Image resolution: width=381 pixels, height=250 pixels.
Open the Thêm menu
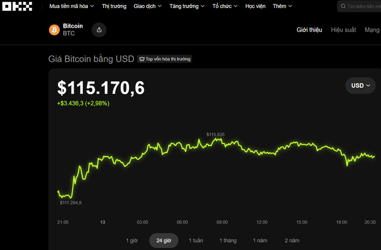tap(282, 7)
